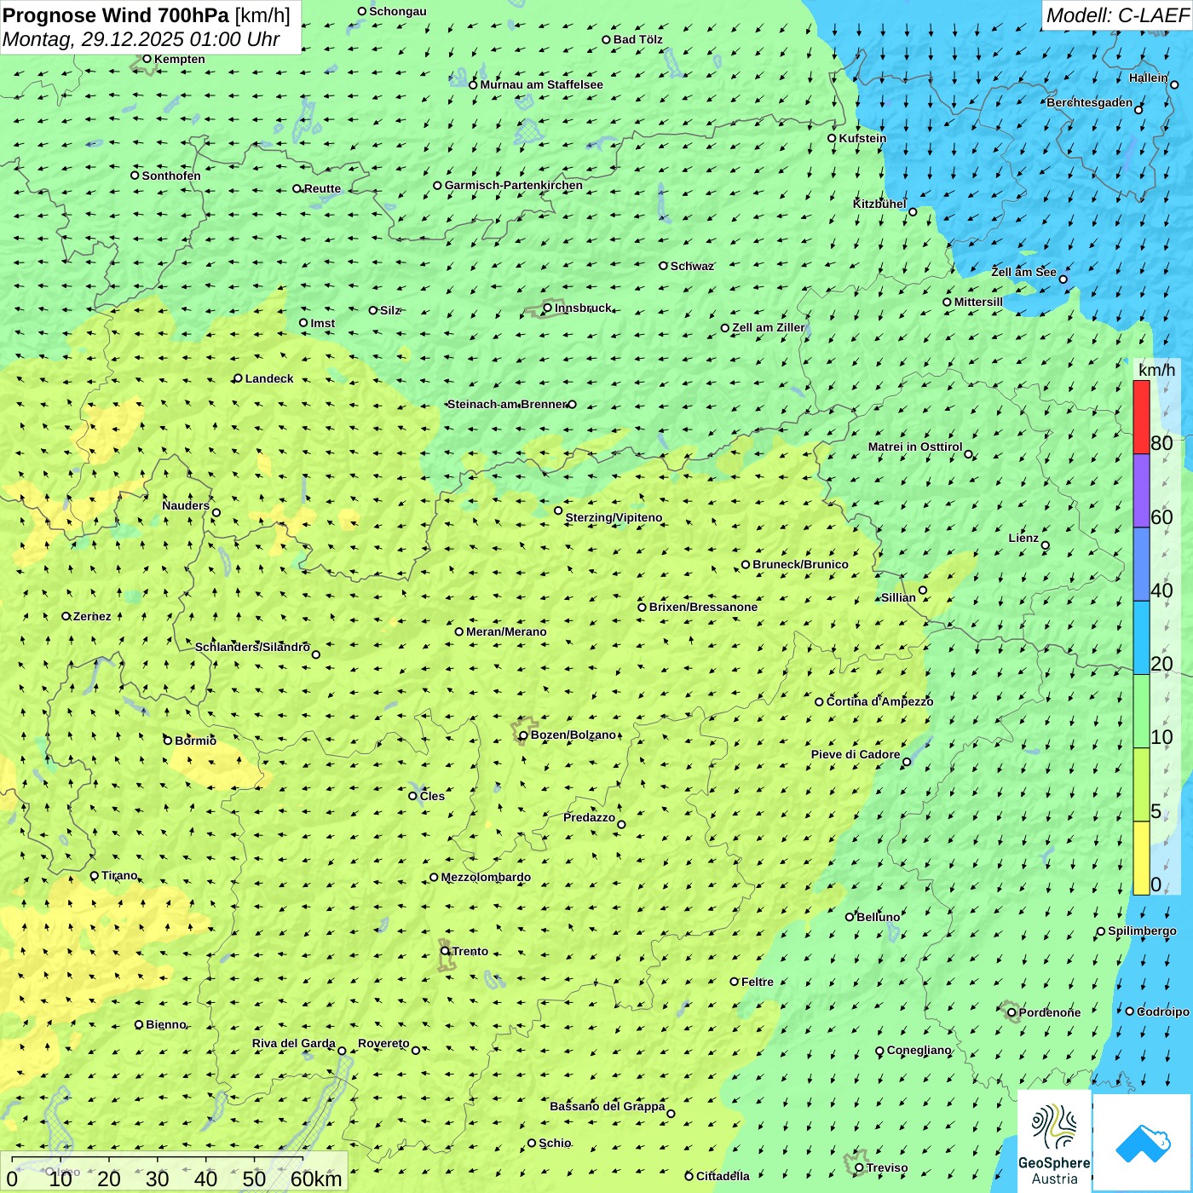Pick the light blue 20–40 legend segment
Image resolution: width=1193 pixels, height=1193 pixels.
1141,637
